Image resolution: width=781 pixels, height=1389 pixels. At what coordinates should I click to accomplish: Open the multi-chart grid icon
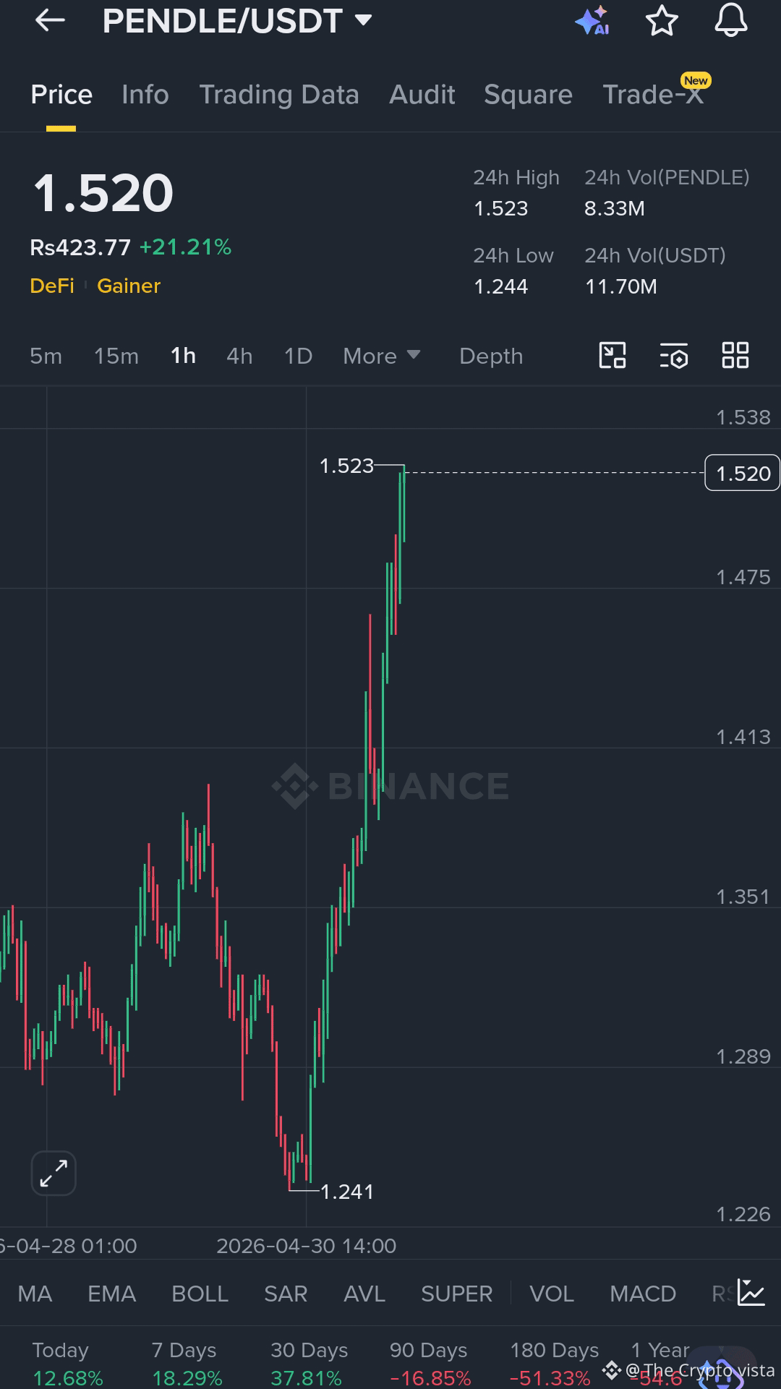tap(735, 356)
